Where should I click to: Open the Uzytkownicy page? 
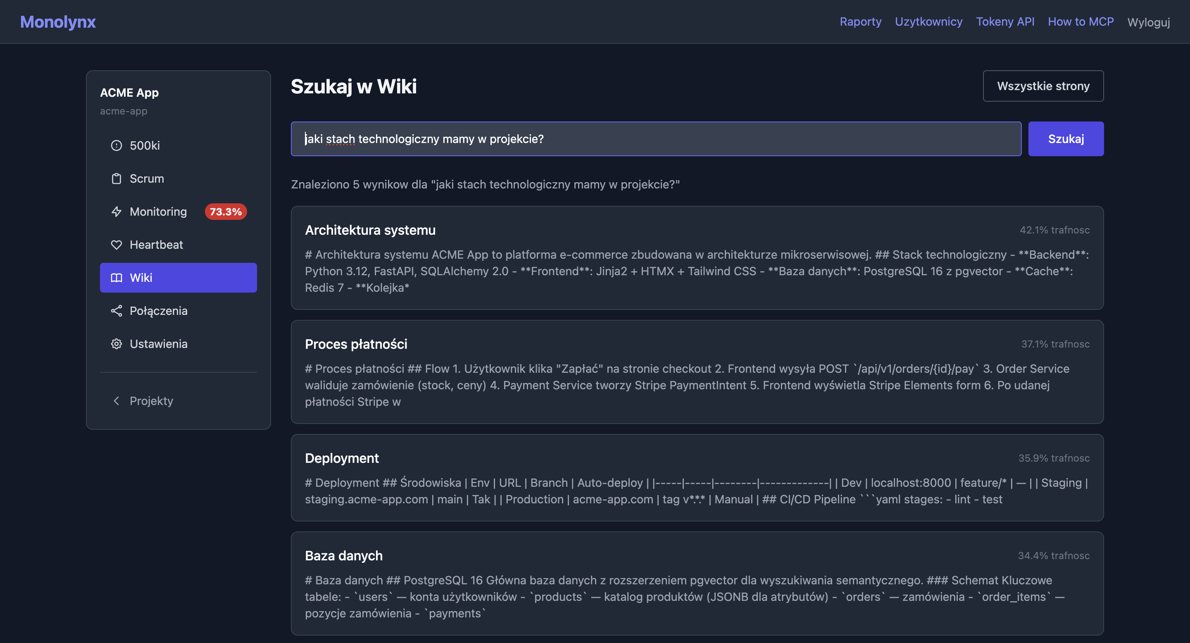(928, 22)
